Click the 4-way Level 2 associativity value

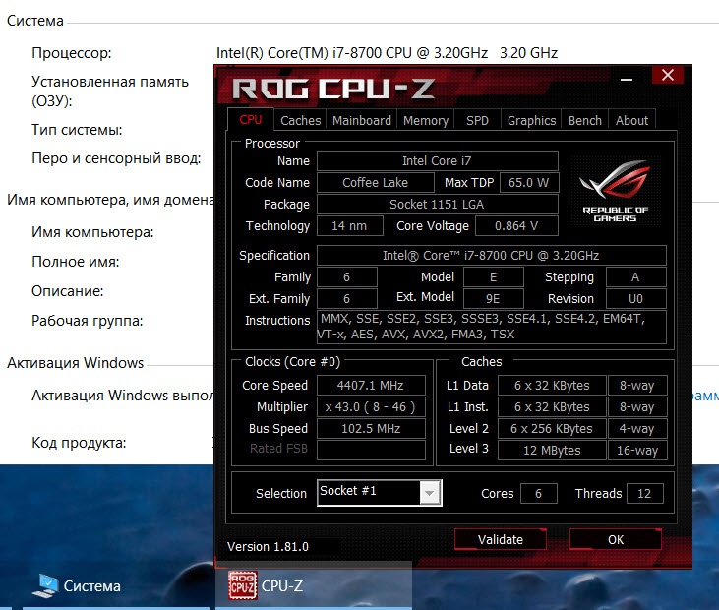click(637, 428)
